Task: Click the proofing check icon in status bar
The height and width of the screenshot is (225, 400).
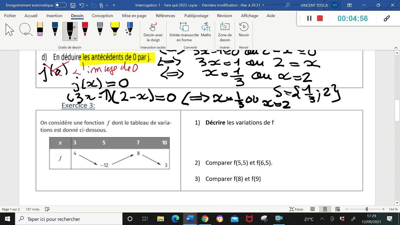Action: tap(47, 209)
